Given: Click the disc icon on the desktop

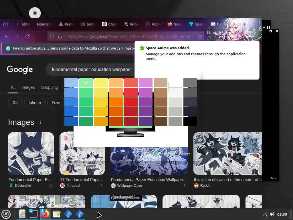Looking at the screenshot, I should tap(35, 13).
